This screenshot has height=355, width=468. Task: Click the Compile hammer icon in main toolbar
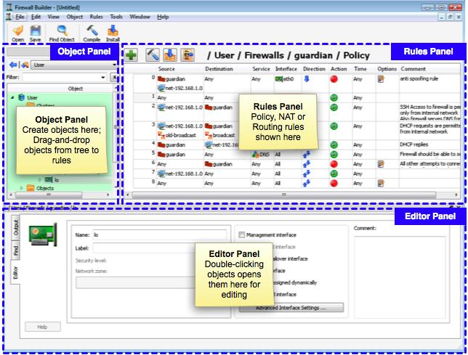[x=92, y=31]
